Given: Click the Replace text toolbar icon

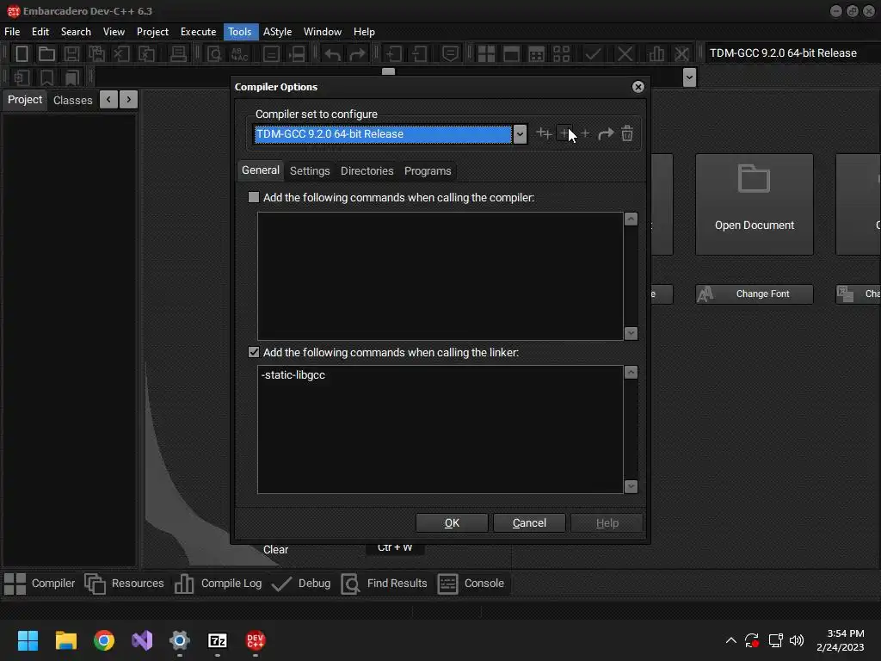Looking at the screenshot, I should tap(239, 54).
